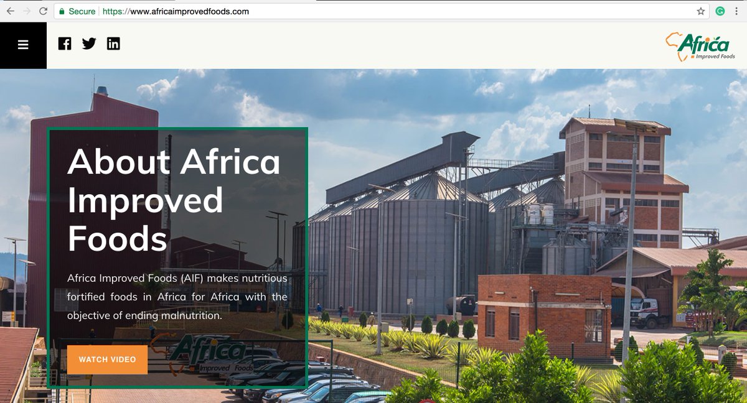View site info via Secure padlock
747x403 pixels.
coord(77,11)
